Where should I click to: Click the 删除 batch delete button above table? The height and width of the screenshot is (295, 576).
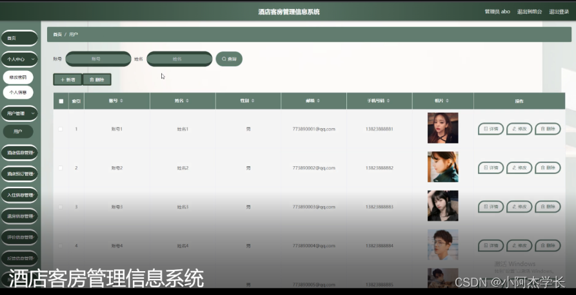97,80
